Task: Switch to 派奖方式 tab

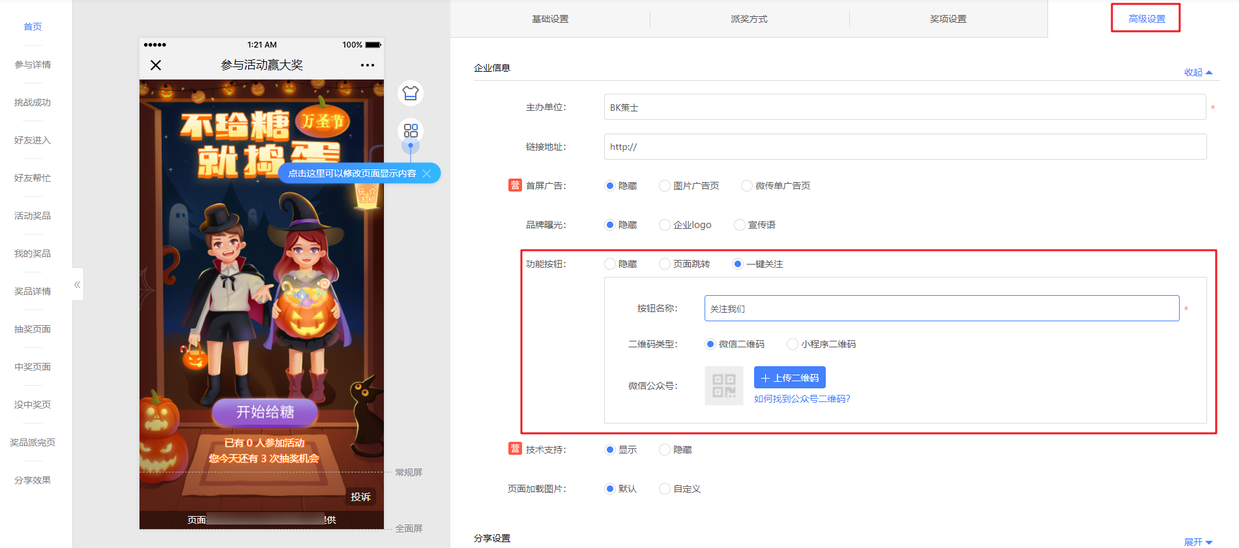Action: [x=750, y=19]
